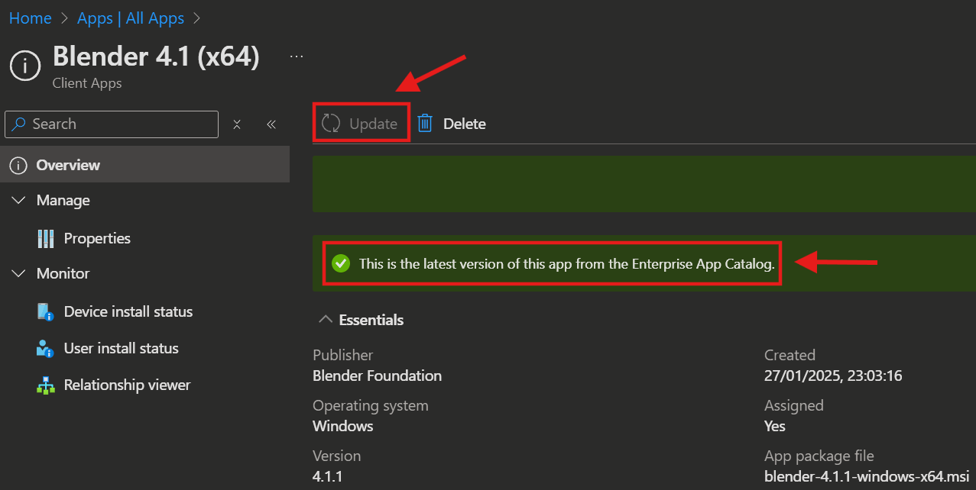Click the App package file label
The height and width of the screenshot is (490, 976).
(x=819, y=456)
